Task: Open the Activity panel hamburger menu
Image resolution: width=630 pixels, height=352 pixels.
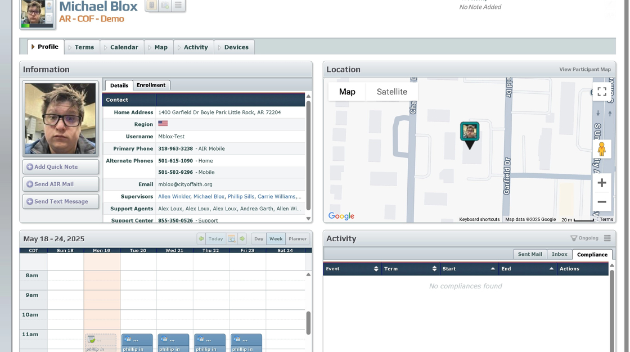Action: (607, 238)
